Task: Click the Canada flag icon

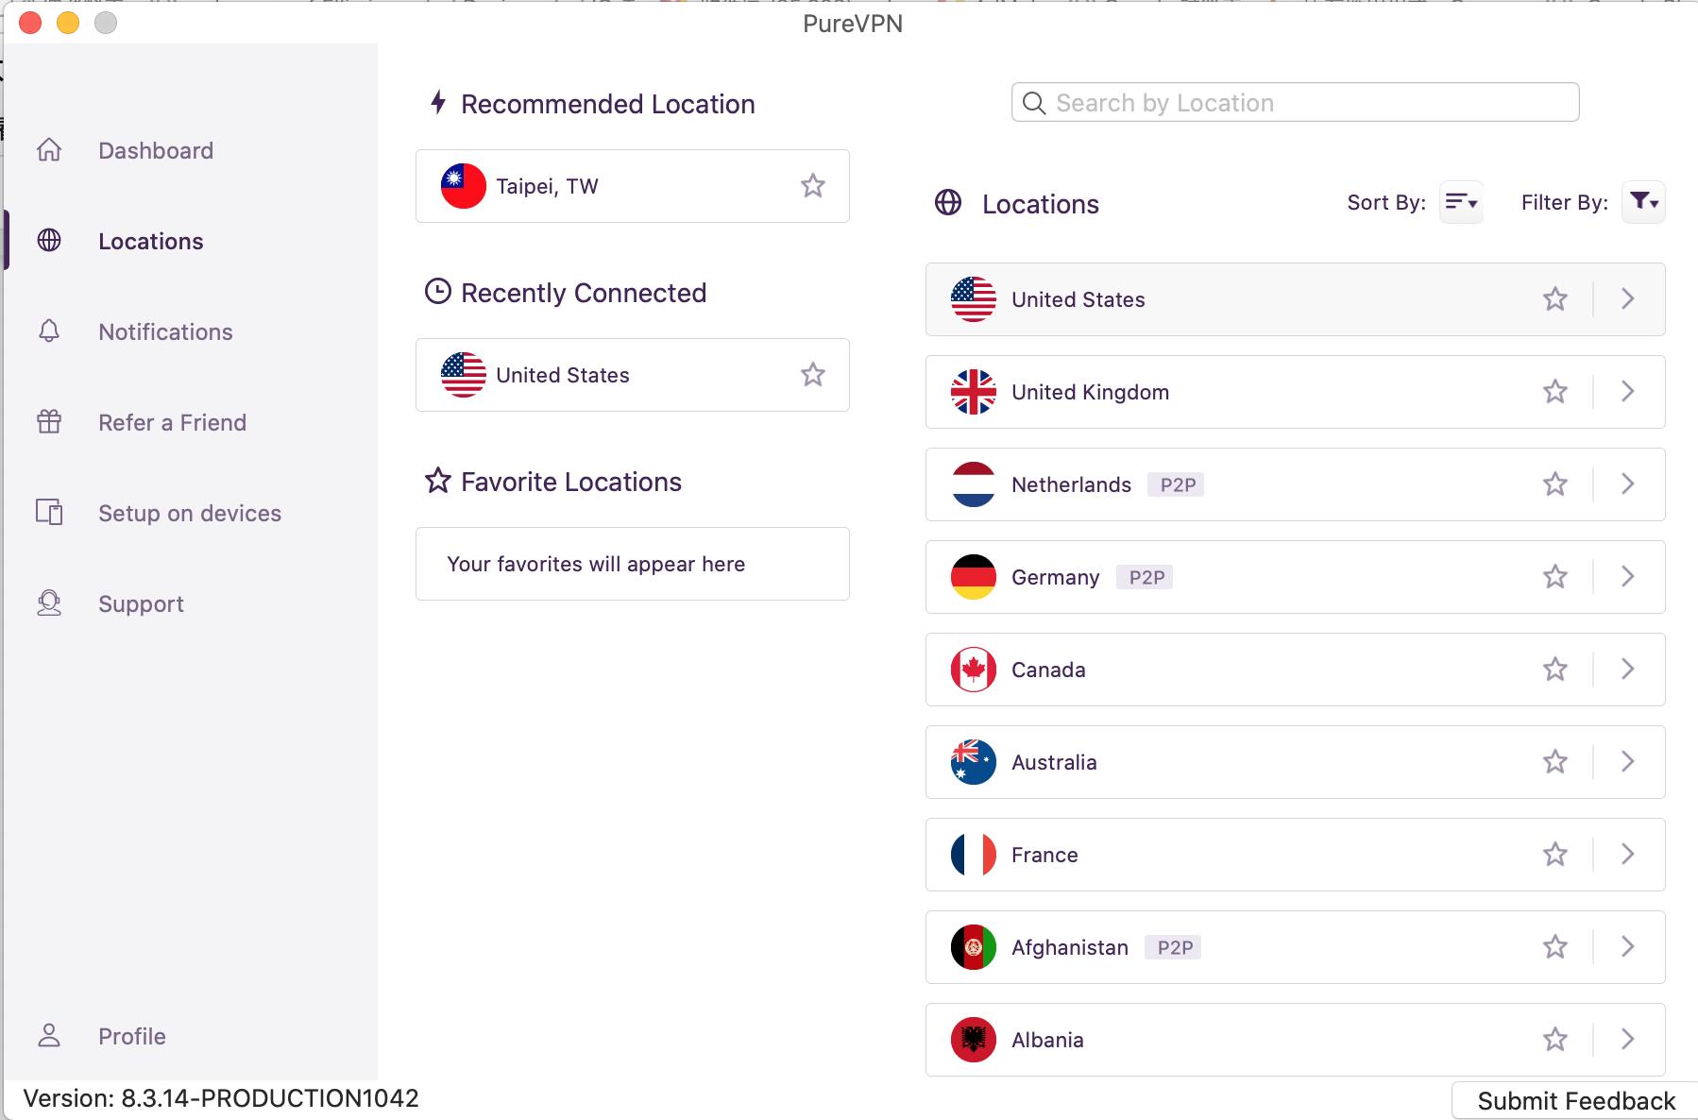Action: pyautogui.click(x=974, y=670)
